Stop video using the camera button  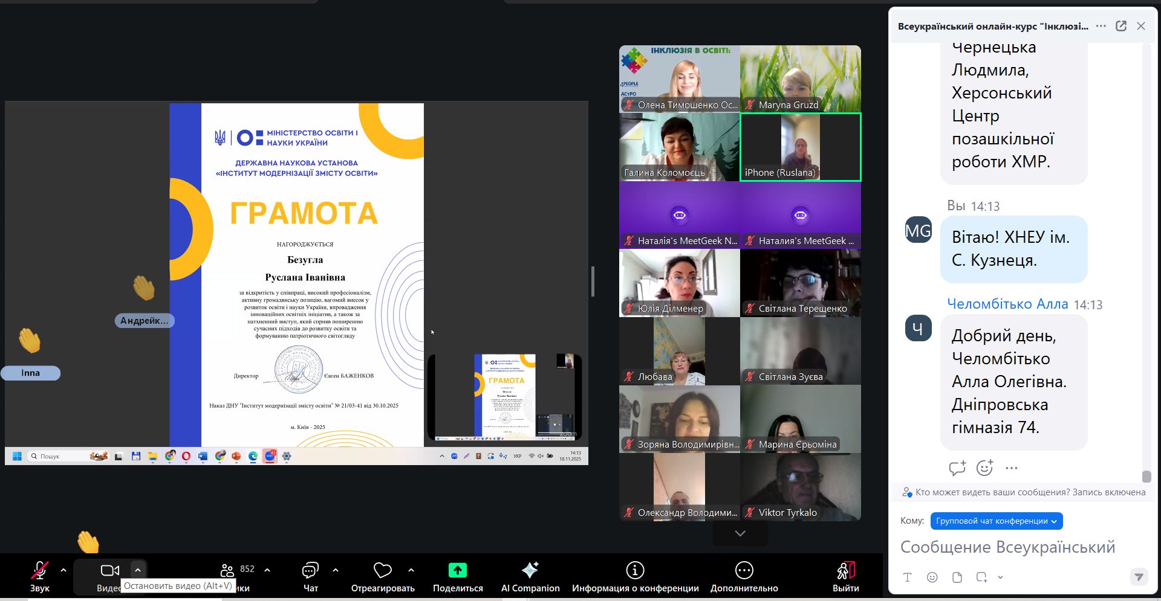109,571
